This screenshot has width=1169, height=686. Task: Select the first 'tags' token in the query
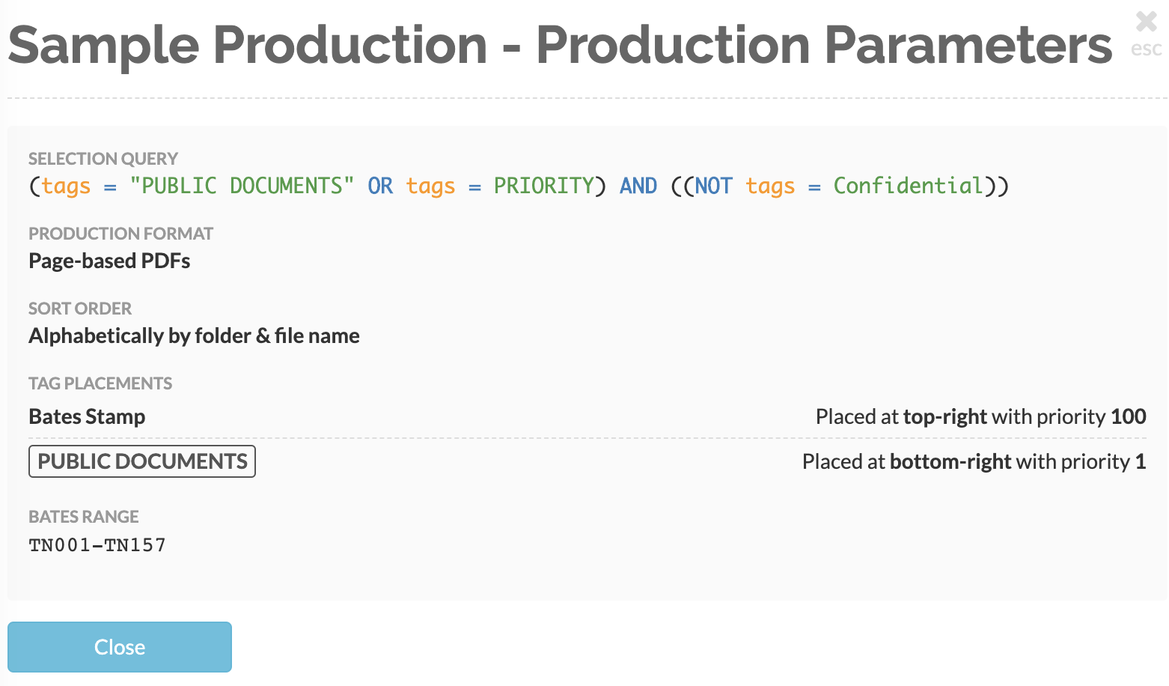click(x=66, y=186)
